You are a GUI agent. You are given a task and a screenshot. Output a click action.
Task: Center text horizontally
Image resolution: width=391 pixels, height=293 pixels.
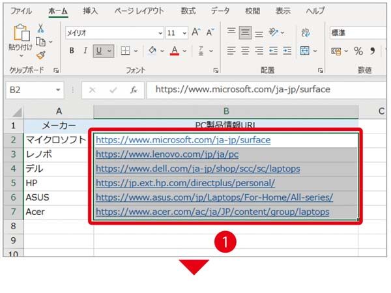(x=245, y=51)
